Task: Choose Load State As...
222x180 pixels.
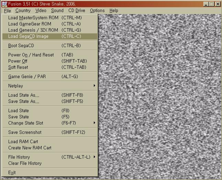Action: 50,95
